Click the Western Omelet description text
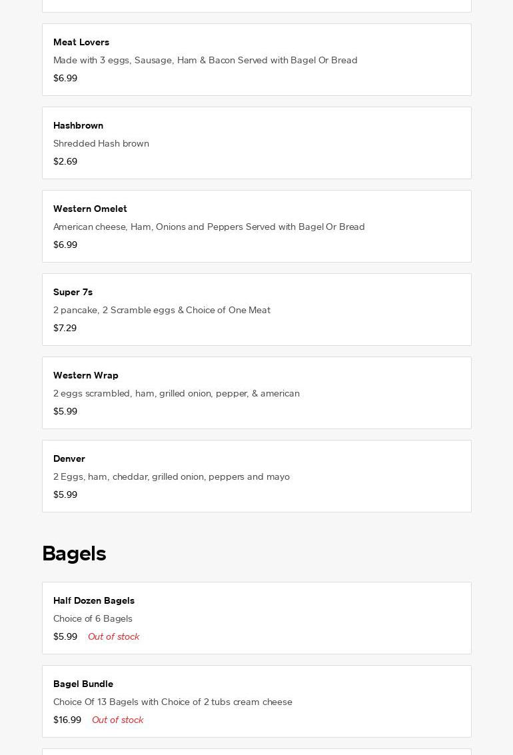The image size is (513, 755). [209, 227]
